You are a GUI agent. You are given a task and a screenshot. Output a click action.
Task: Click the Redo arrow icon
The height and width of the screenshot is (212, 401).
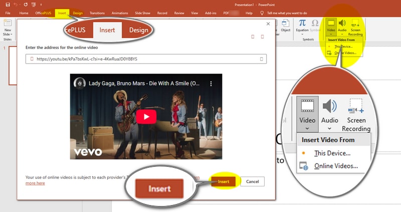(x=26, y=5)
